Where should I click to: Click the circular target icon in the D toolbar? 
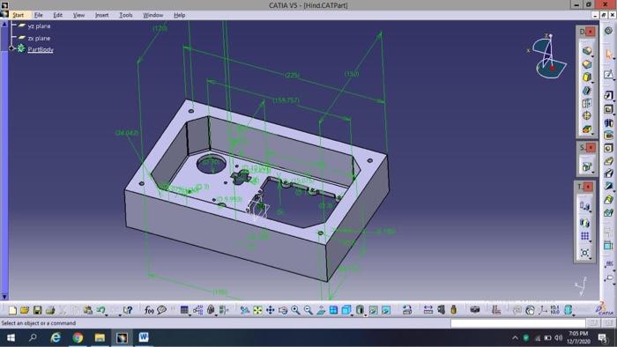[587, 116]
